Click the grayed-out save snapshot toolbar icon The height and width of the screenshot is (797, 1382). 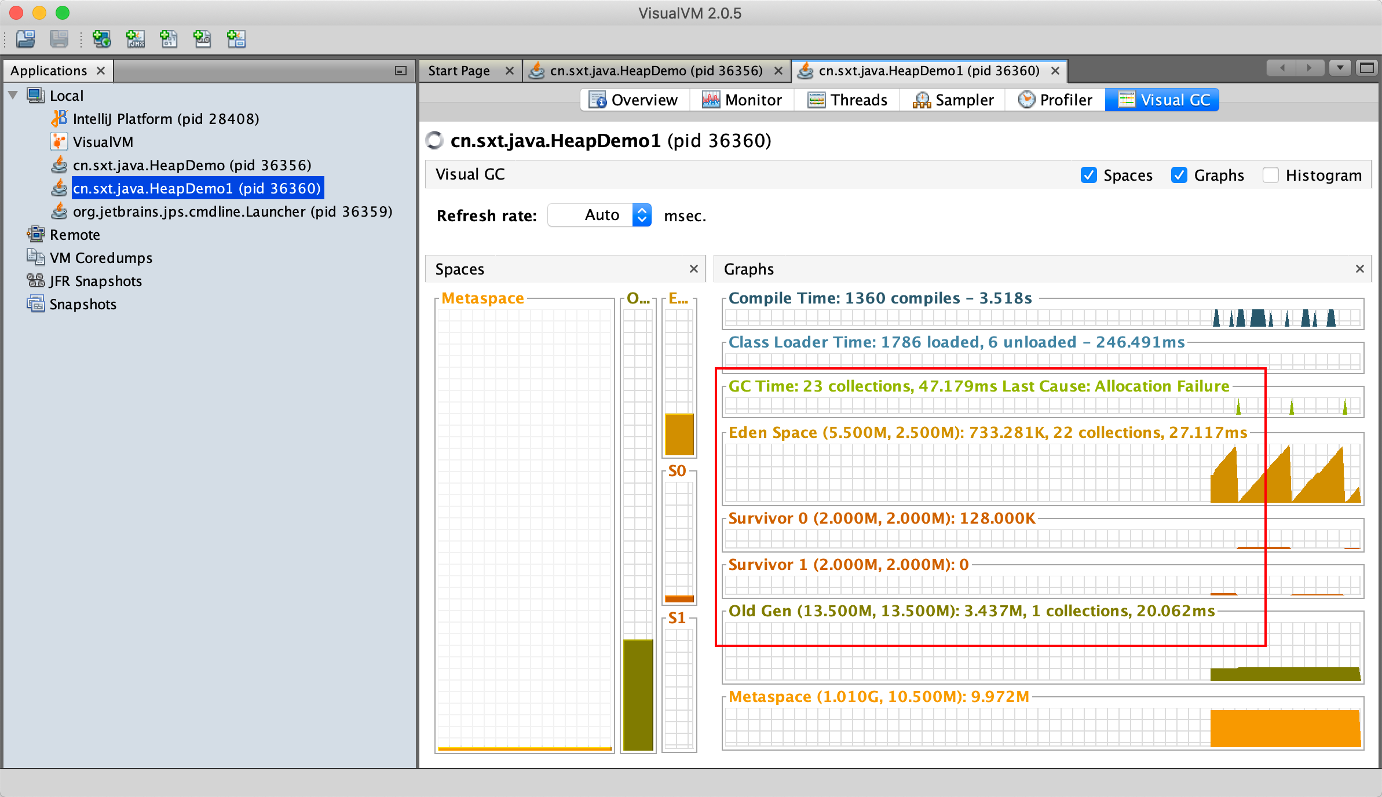coord(59,39)
